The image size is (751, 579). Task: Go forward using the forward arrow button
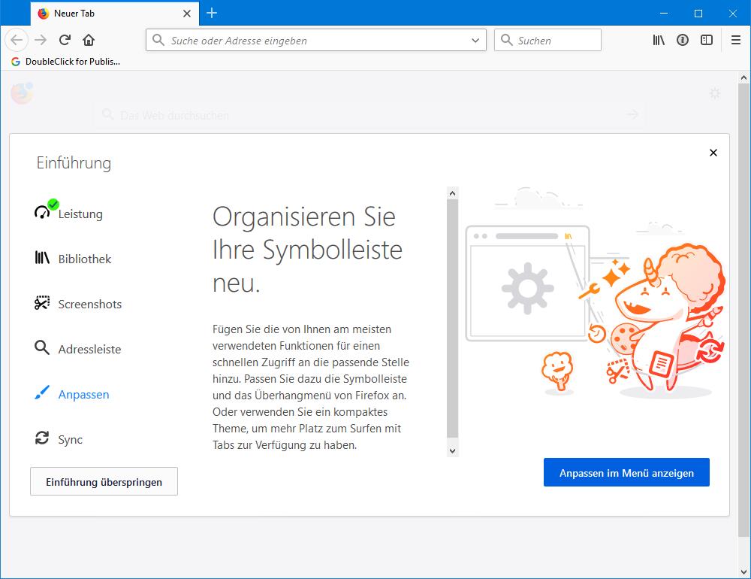(x=41, y=40)
